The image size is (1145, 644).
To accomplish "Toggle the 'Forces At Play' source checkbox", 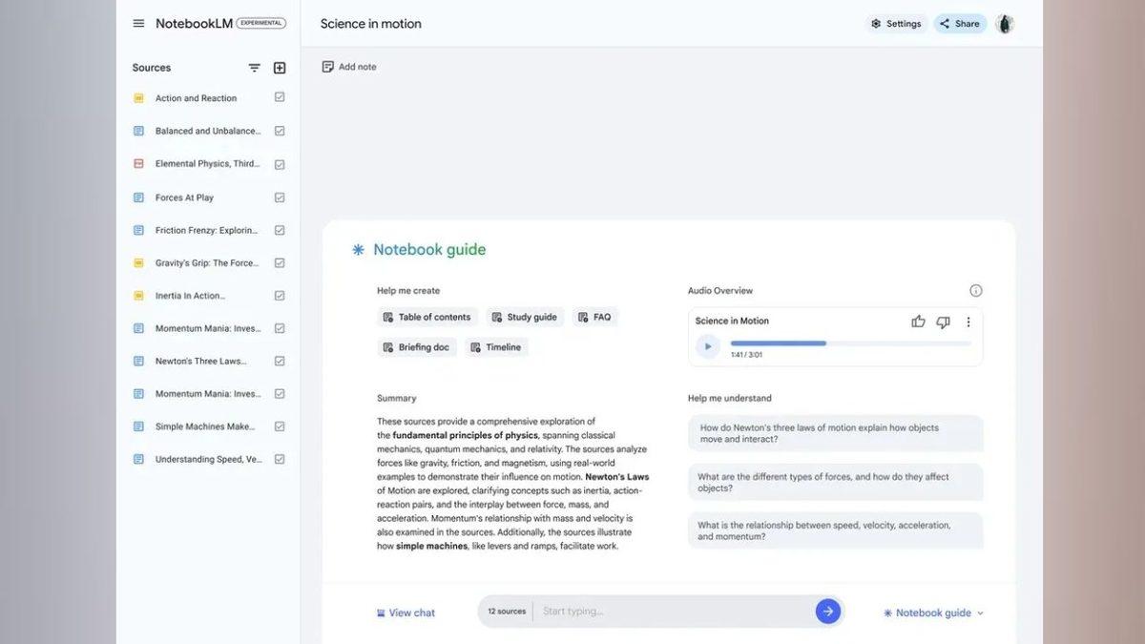I will pyautogui.click(x=279, y=197).
